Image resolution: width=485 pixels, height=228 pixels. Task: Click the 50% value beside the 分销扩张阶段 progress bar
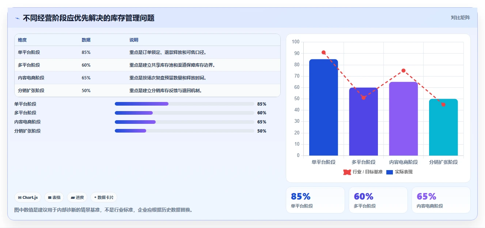(x=262, y=131)
